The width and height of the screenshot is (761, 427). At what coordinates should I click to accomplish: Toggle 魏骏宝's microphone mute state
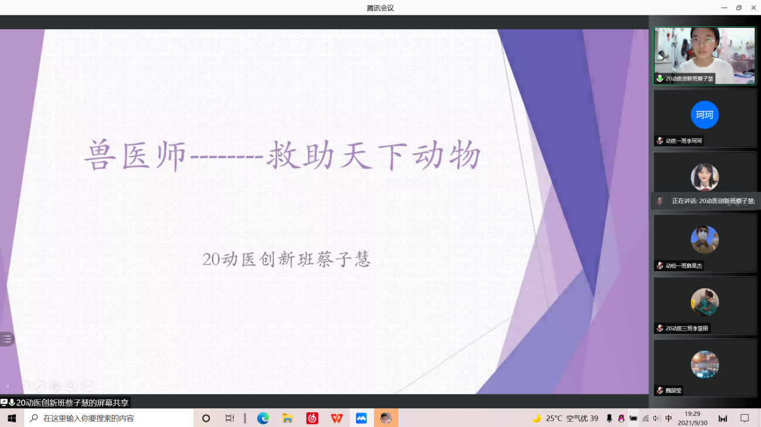(x=659, y=390)
